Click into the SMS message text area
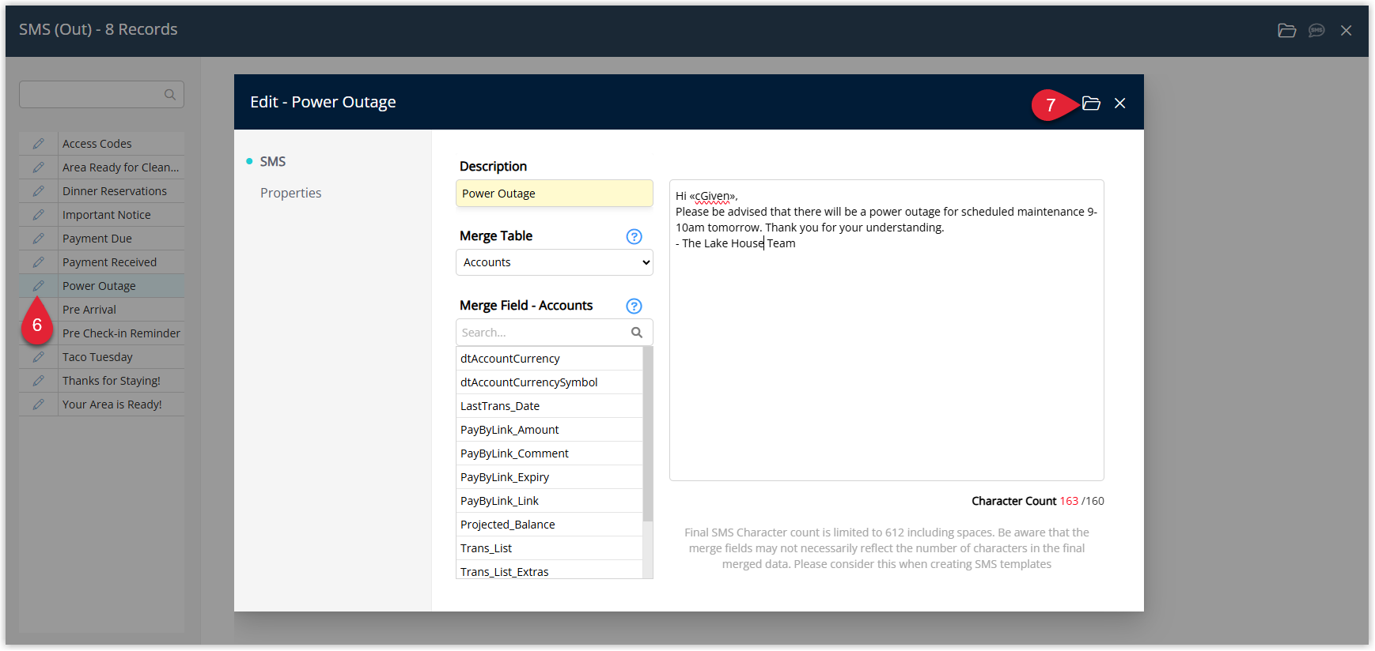 (x=887, y=330)
